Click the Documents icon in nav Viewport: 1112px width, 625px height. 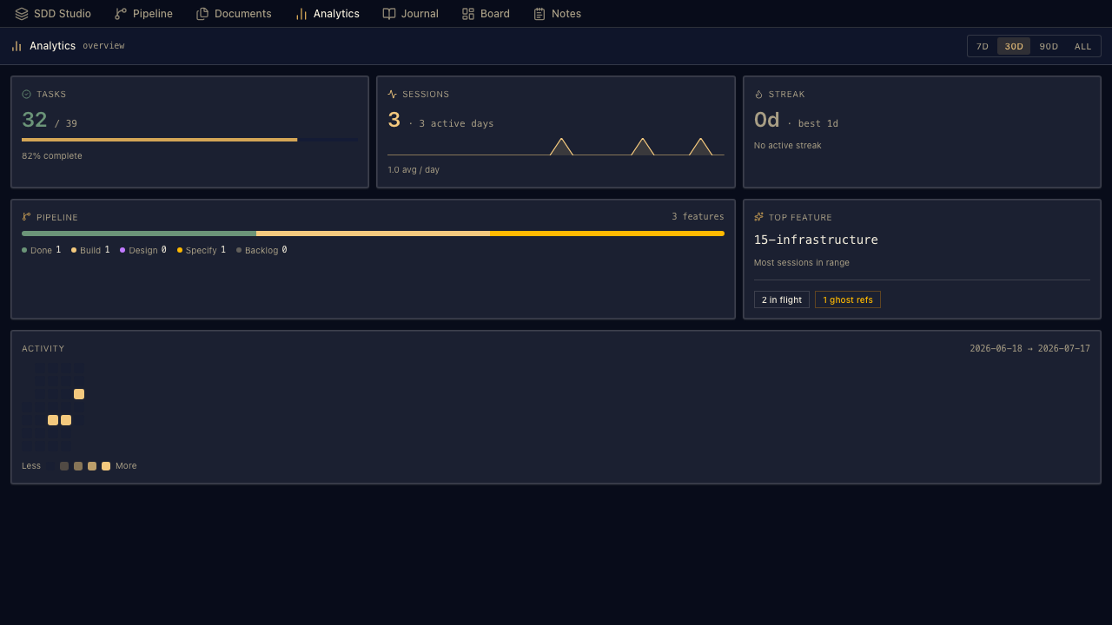(202, 14)
